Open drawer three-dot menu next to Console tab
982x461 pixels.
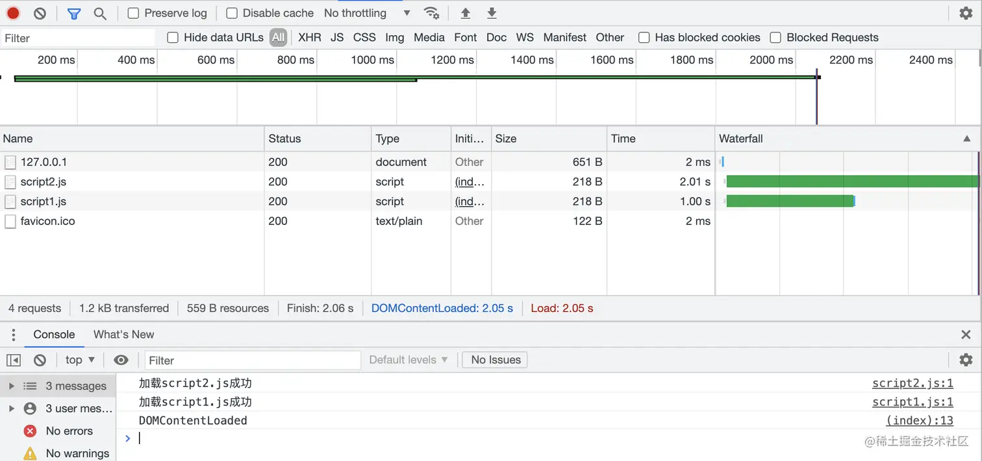point(13,335)
